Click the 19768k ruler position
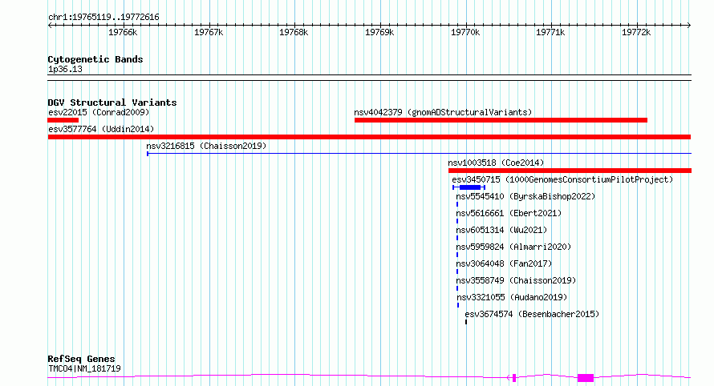This screenshot has width=714, height=386. click(x=294, y=32)
